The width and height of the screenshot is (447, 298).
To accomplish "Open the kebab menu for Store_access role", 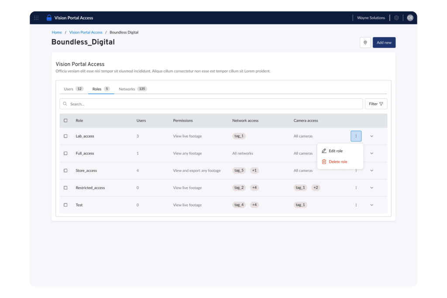I will 356,171.
